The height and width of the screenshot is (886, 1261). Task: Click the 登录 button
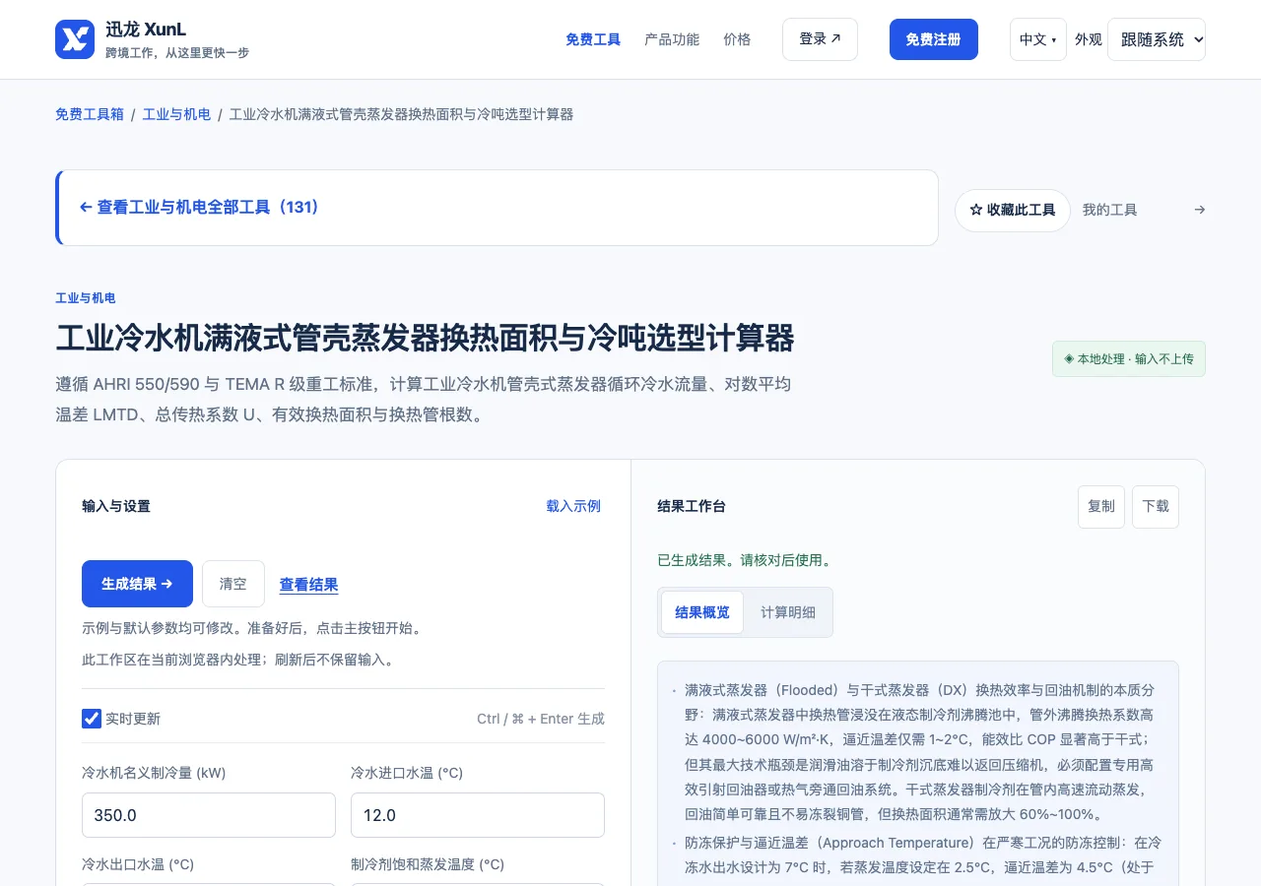click(x=820, y=39)
